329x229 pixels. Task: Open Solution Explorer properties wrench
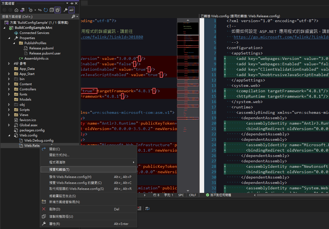(66, 10)
